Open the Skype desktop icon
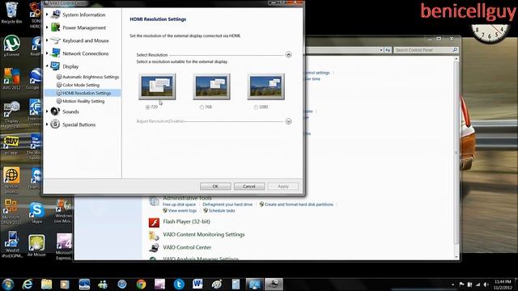 point(36,213)
